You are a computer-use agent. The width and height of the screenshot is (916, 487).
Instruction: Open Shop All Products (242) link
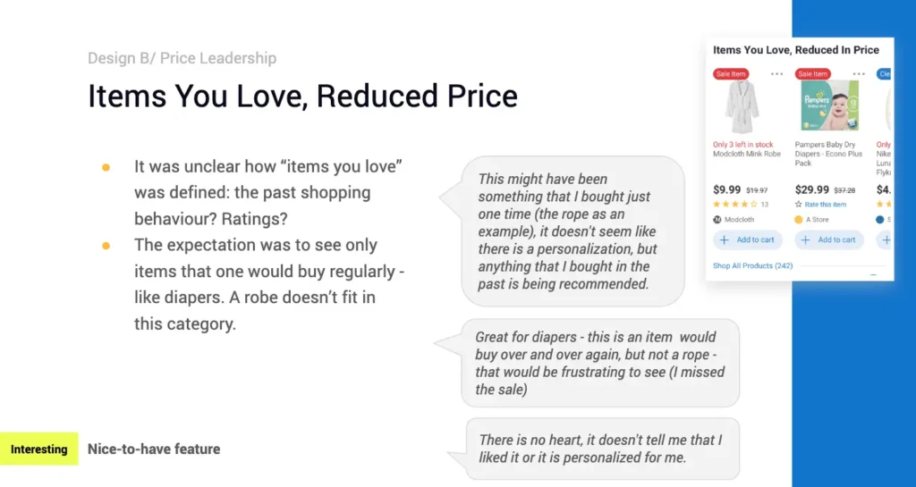[753, 265]
